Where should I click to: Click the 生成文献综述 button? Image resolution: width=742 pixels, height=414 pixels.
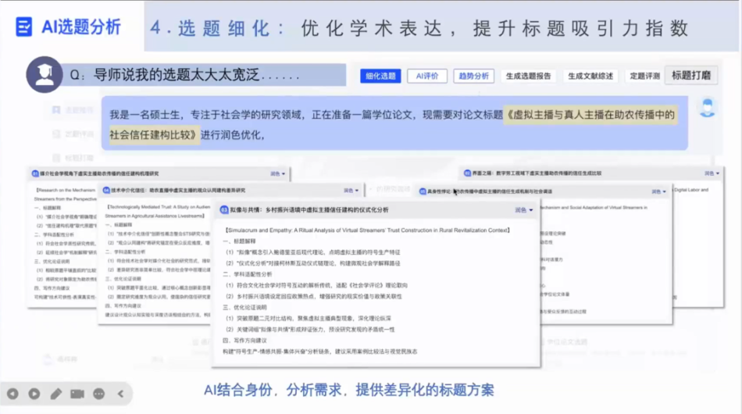click(590, 76)
